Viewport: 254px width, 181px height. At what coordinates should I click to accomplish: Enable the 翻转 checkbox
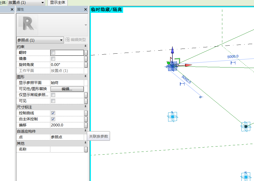coord(53,53)
